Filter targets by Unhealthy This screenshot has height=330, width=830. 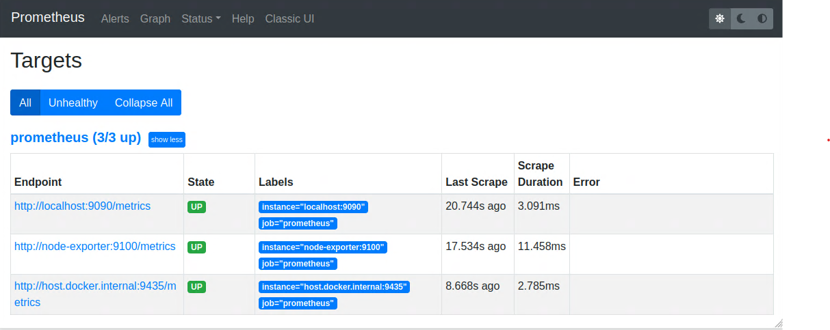(73, 102)
